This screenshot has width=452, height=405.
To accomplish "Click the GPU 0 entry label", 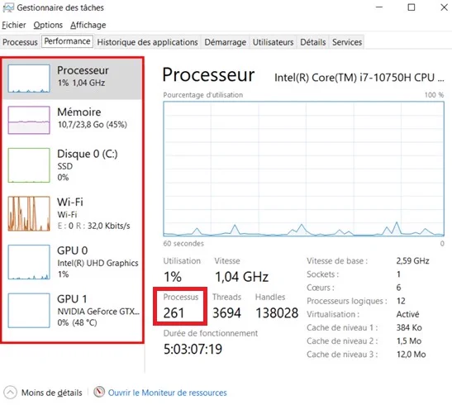I will click(x=73, y=250).
